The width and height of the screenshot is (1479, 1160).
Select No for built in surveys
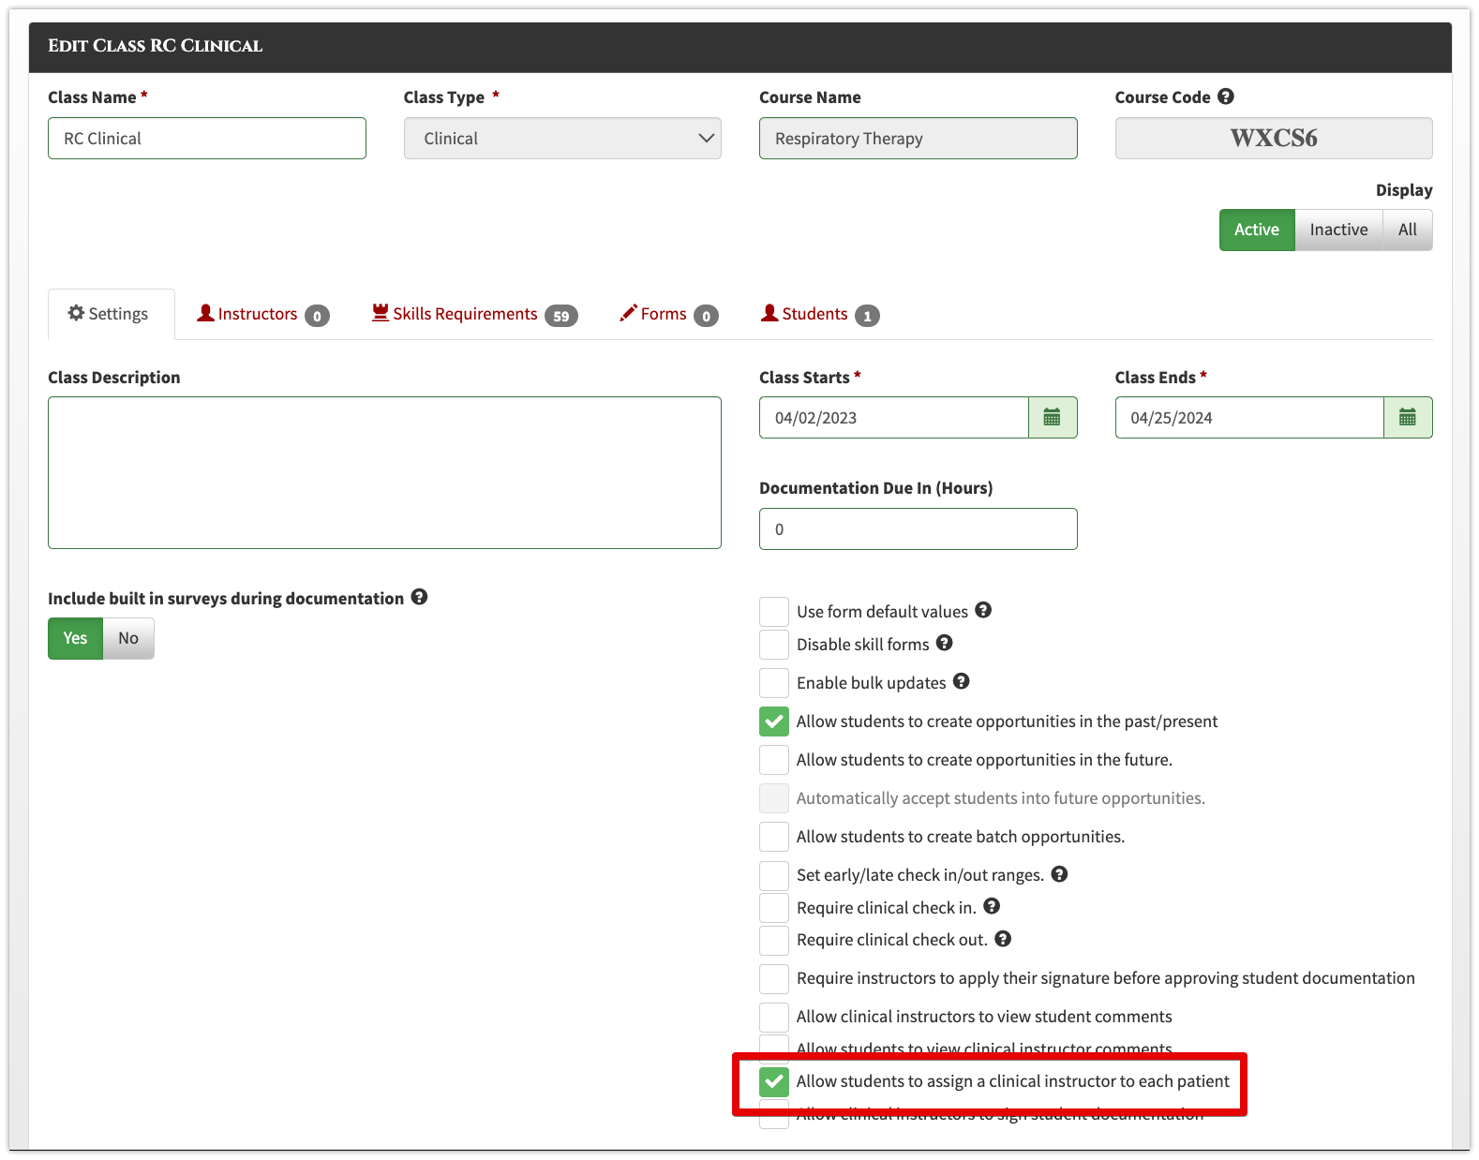[x=128, y=638]
